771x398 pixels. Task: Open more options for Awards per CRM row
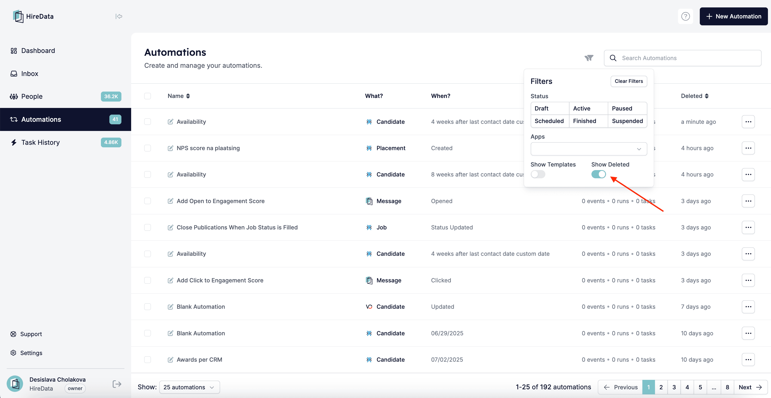748,360
